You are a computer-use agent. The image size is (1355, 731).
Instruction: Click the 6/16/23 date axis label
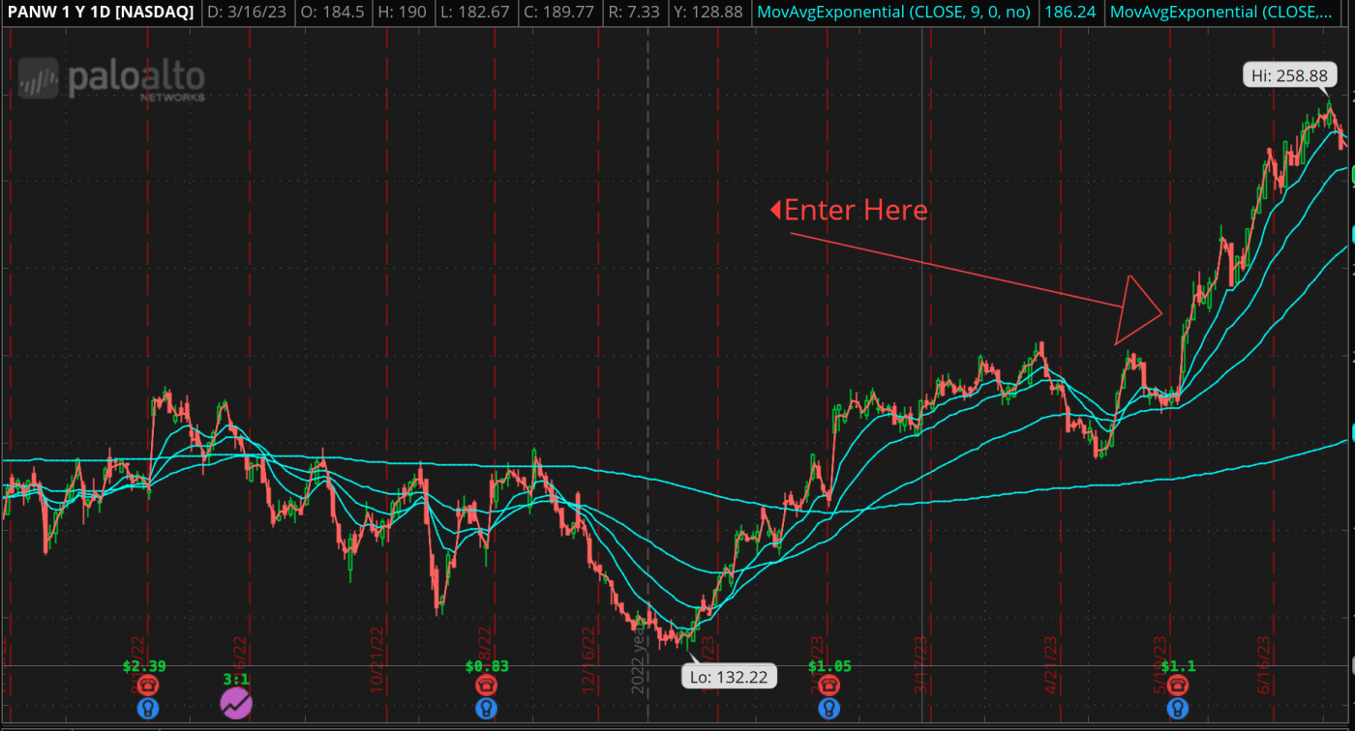click(x=1262, y=663)
